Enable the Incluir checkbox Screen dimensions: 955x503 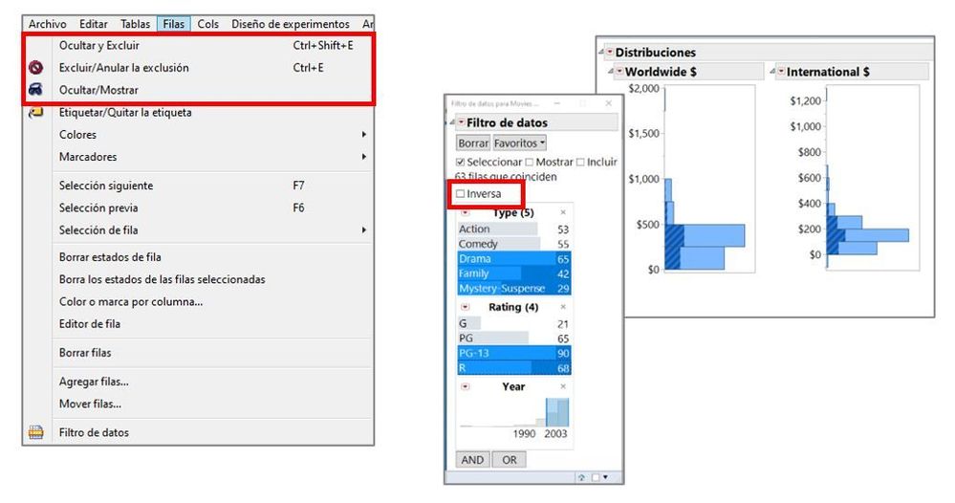pos(580,162)
